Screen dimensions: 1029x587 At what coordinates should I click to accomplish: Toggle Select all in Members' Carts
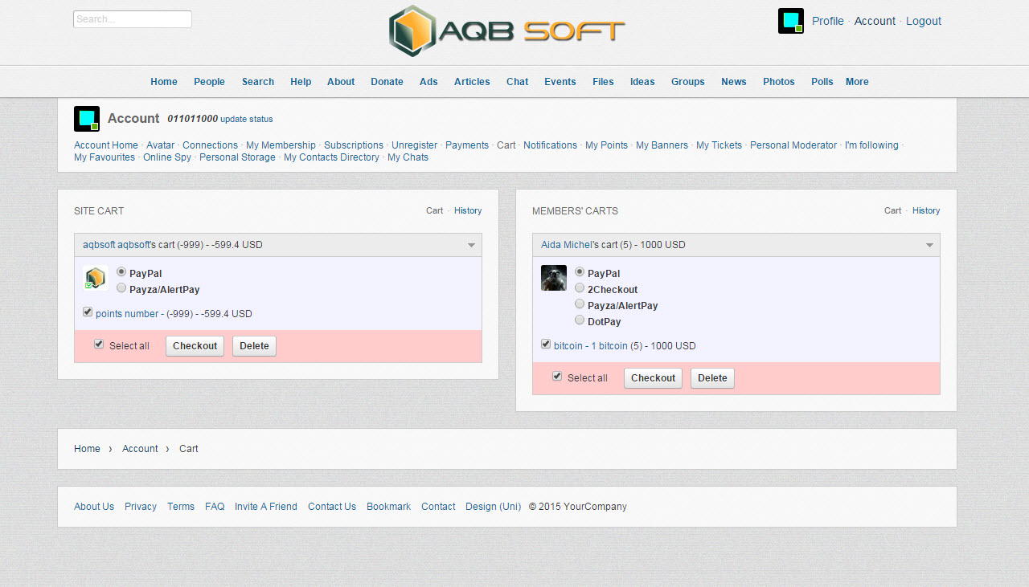(557, 377)
